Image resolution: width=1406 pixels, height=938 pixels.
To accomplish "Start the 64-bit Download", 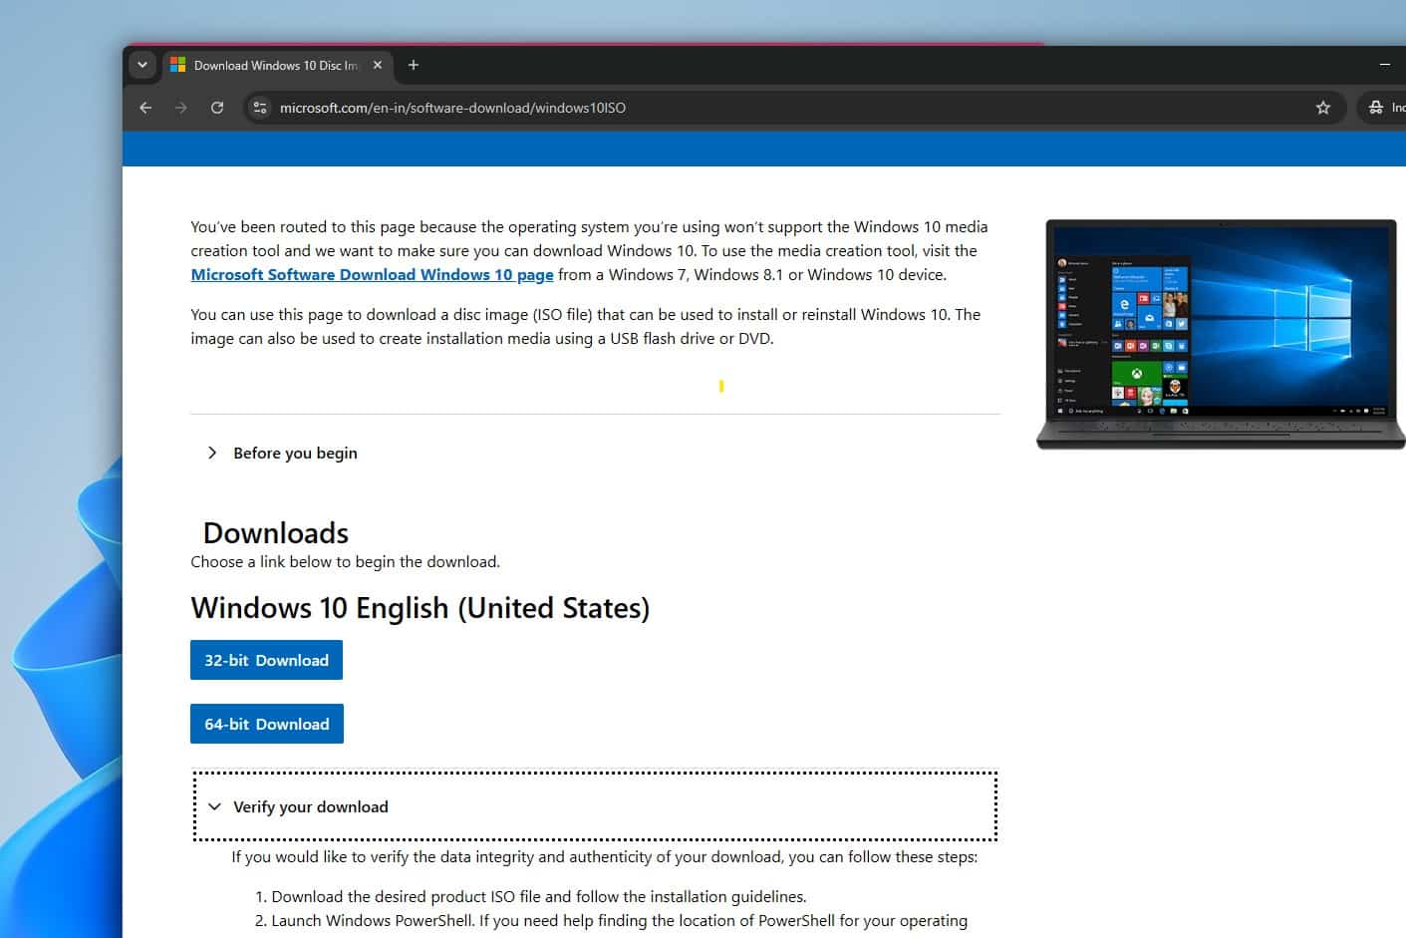I will click(267, 724).
